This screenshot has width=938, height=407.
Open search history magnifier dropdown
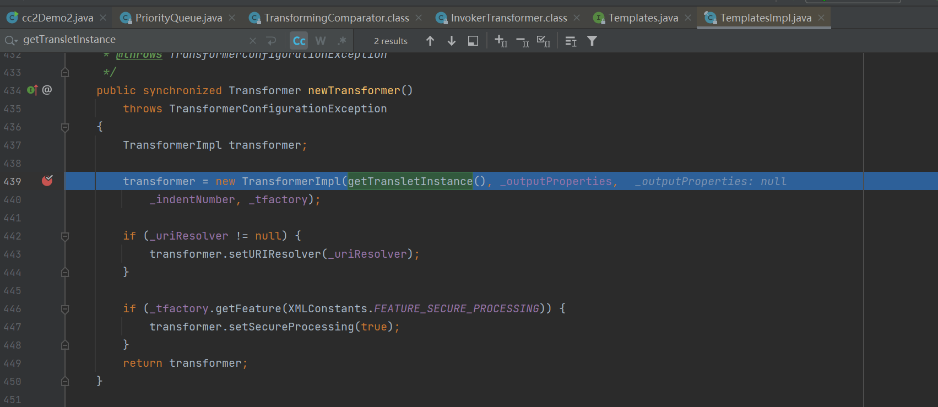(11, 40)
